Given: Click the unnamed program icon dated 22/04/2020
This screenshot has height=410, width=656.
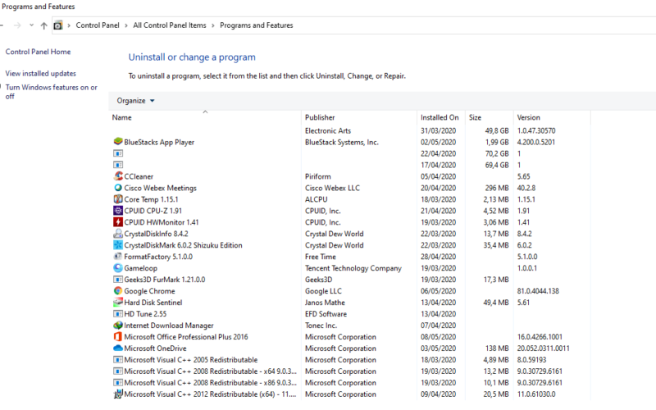Looking at the screenshot, I should (x=118, y=153).
